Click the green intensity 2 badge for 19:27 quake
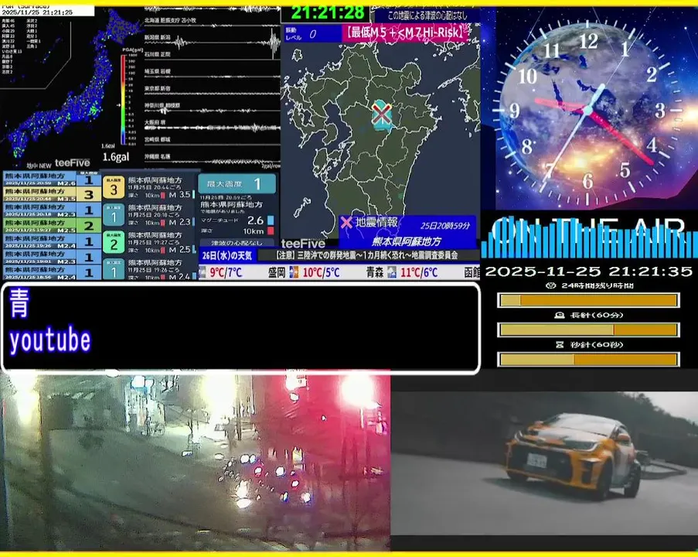This screenshot has height=557, width=698. coord(114,242)
